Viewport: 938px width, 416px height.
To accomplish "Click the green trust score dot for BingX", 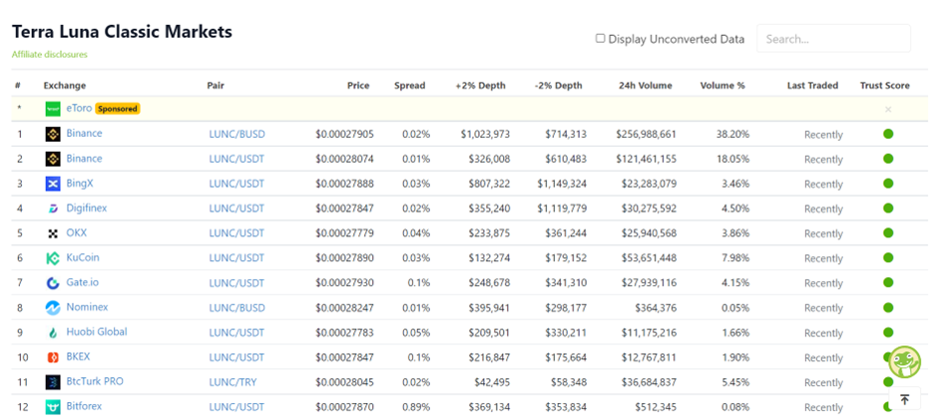I will (x=888, y=183).
